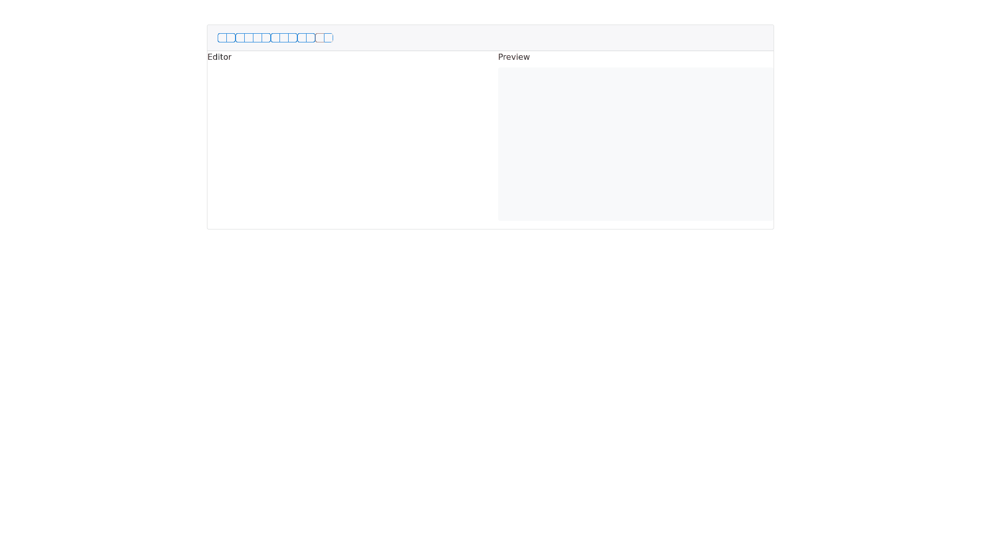Focus the blank editor text area
This screenshot has height=552, width=981.
click(x=350, y=143)
